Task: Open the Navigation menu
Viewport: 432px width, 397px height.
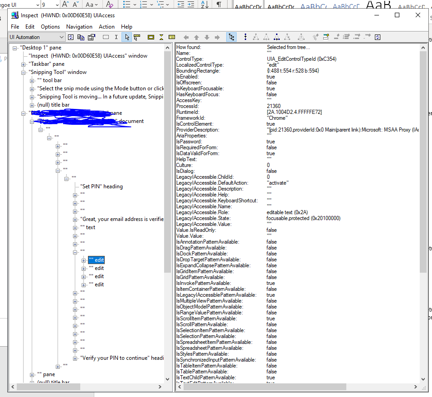Action: [x=79, y=26]
